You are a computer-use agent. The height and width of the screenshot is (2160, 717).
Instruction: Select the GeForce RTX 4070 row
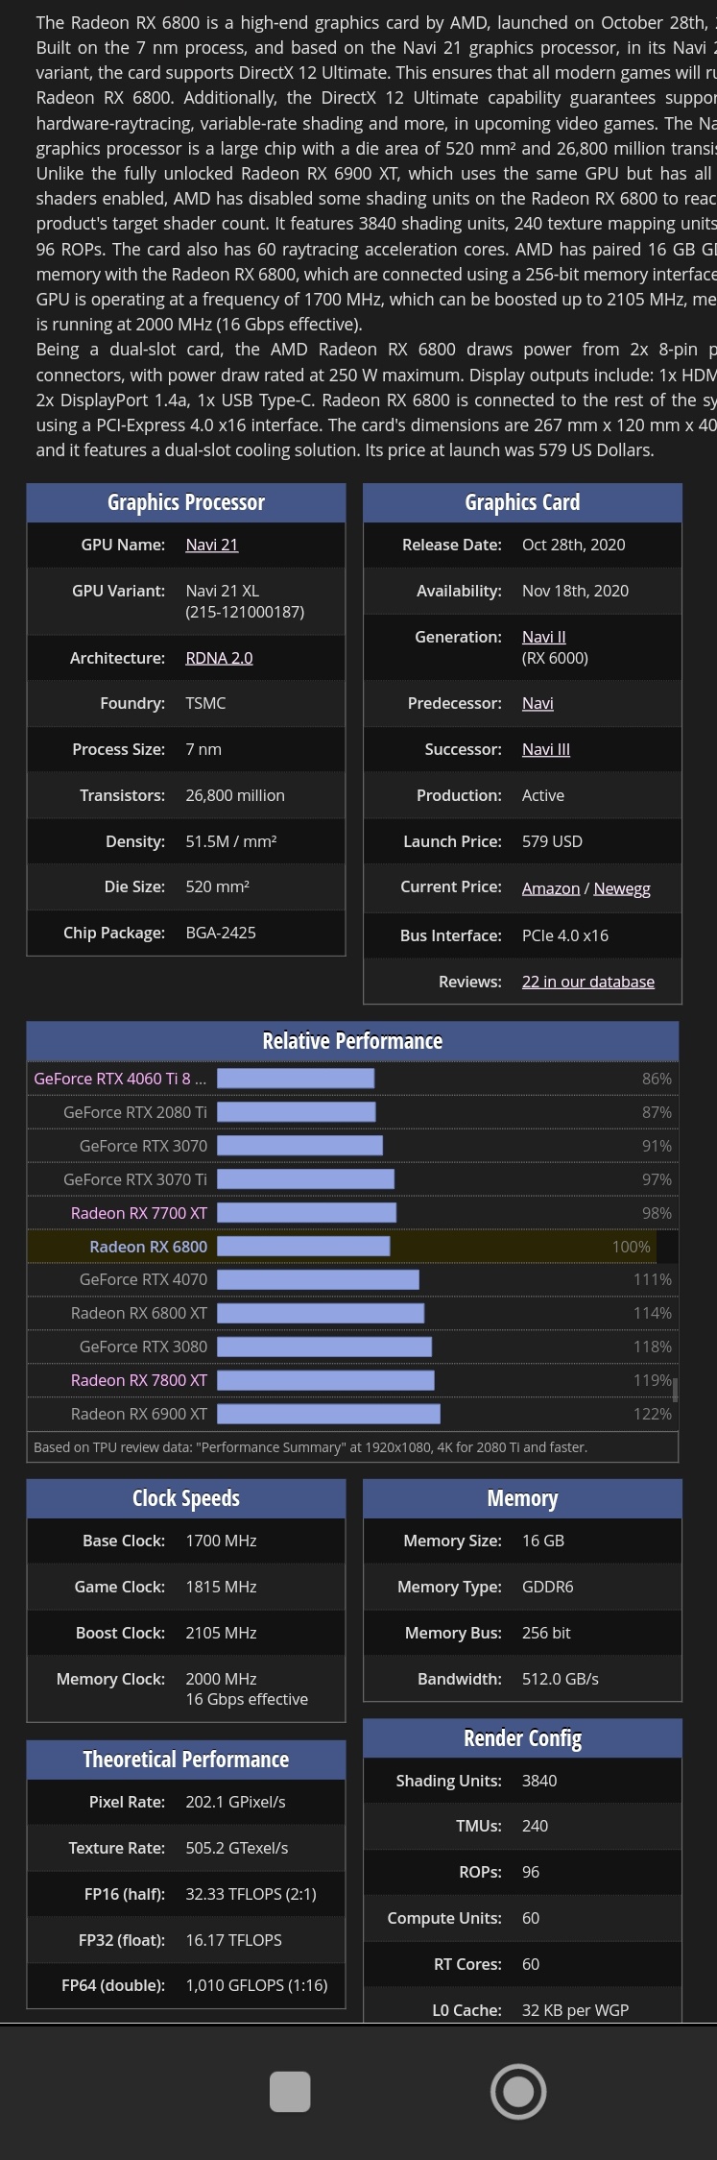pos(352,1279)
